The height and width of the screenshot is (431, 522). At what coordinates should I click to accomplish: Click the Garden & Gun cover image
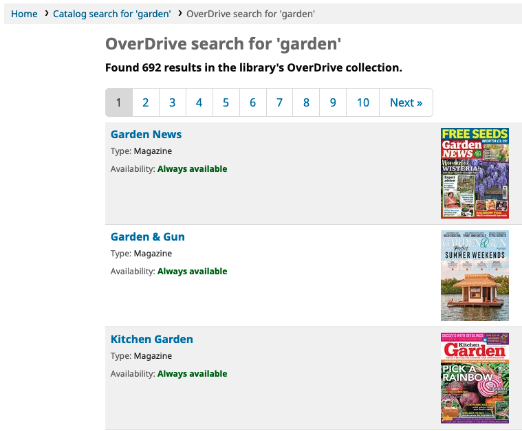[x=475, y=276]
